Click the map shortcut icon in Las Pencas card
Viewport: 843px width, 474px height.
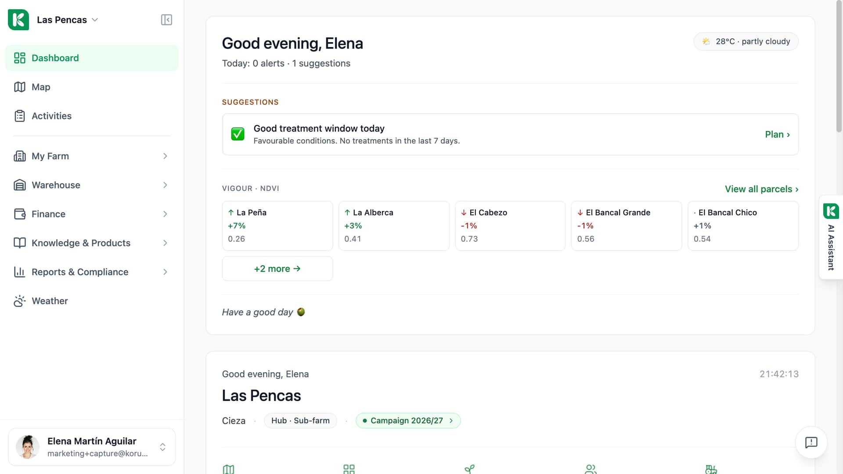click(x=228, y=469)
